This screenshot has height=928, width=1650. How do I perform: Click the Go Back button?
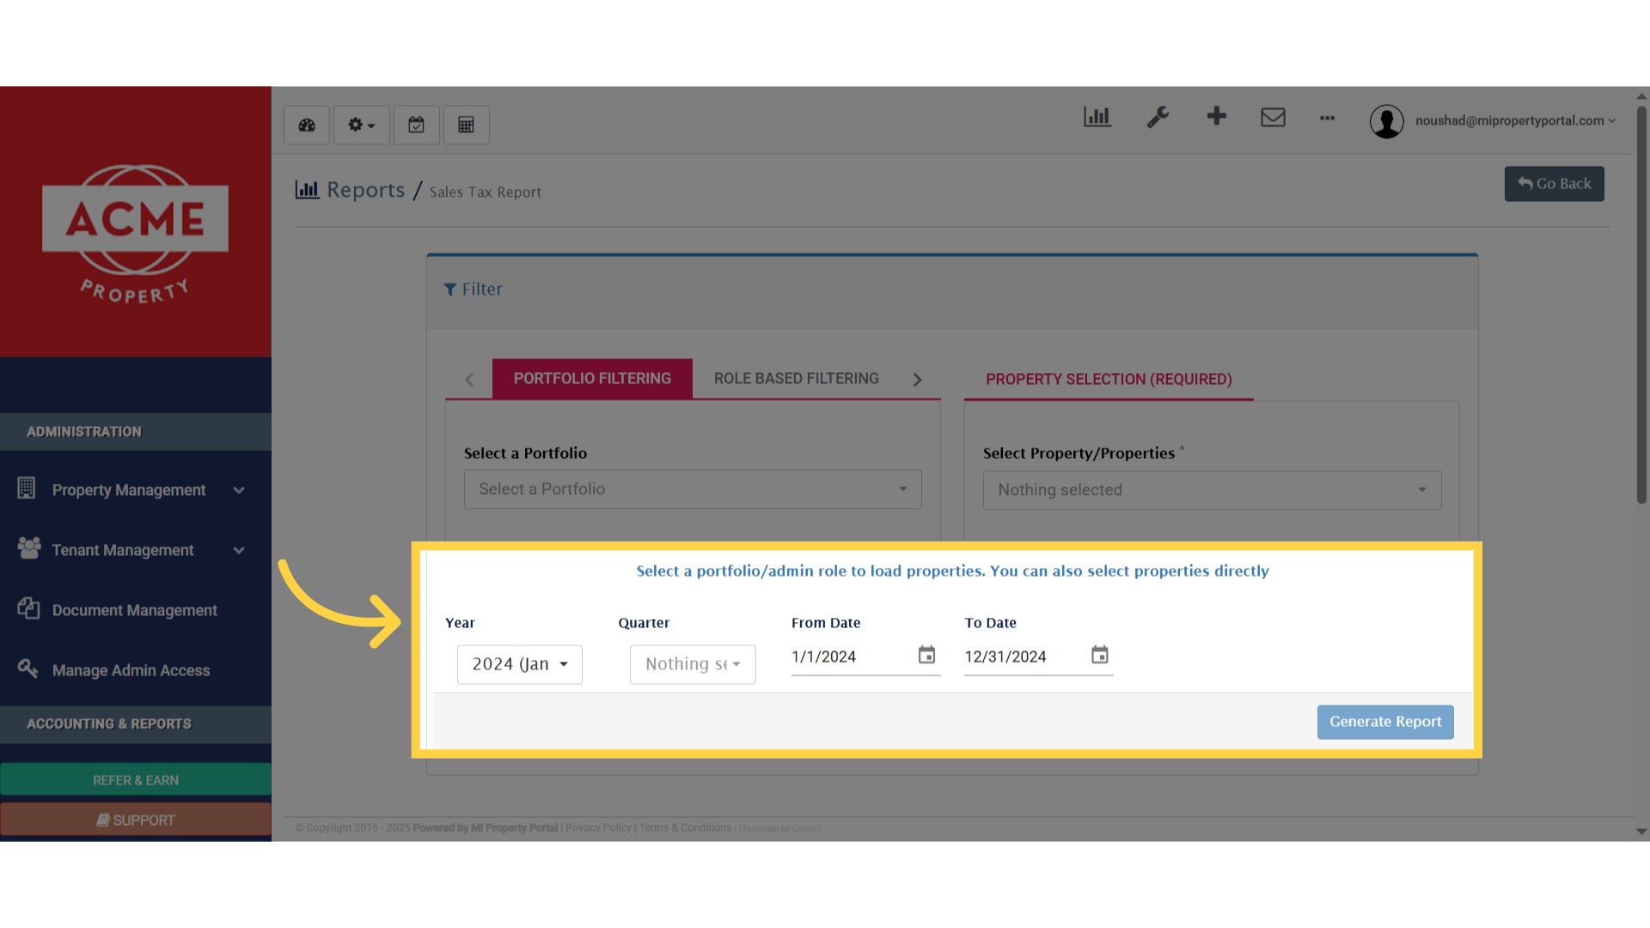coord(1554,184)
